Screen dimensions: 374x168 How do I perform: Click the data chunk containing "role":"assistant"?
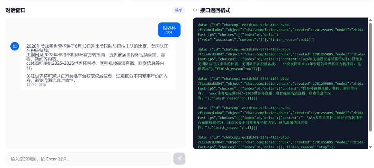tap(281, 32)
